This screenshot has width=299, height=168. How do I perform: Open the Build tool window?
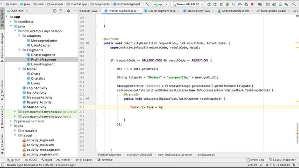click(47, 160)
